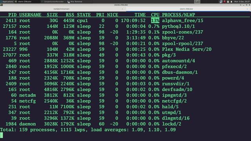Click the USERNAME column header
This screenshot has height=141, width=251.
tap(30, 15)
